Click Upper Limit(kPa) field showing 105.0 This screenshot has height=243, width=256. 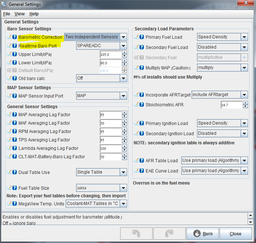click(x=111, y=54)
